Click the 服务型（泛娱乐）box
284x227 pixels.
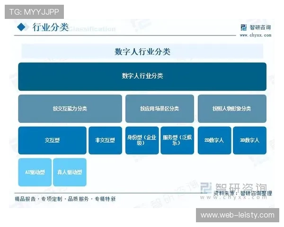(x=177, y=140)
